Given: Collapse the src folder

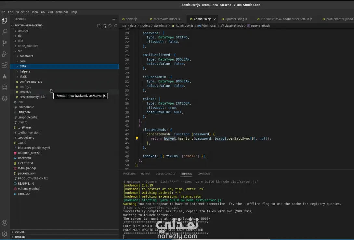Looking at the screenshot, I should [x=20, y=51].
